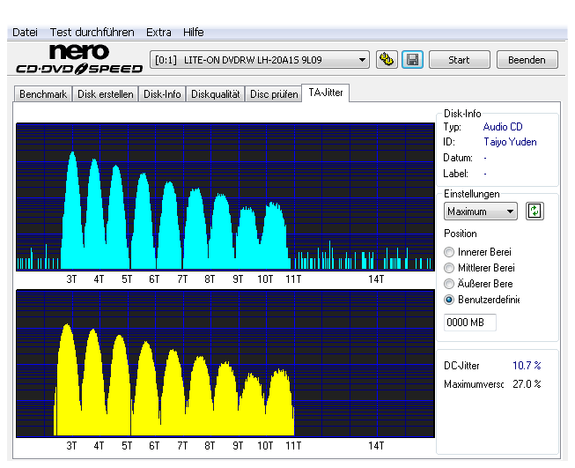Switch to the Diskqualität tab
The height and width of the screenshot is (468, 575).
pos(215,94)
